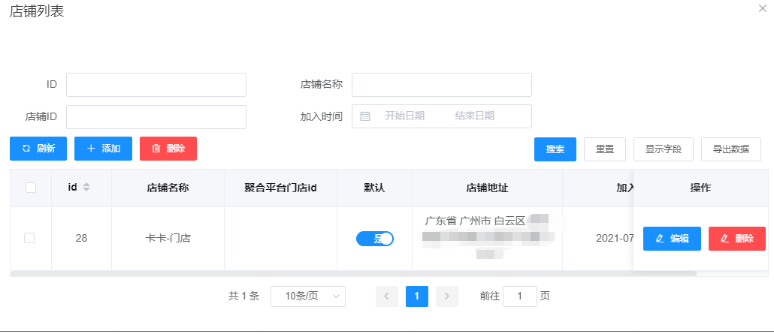Focus the 店铺名称 input field
This screenshot has height=334, width=774.
(441, 85)
